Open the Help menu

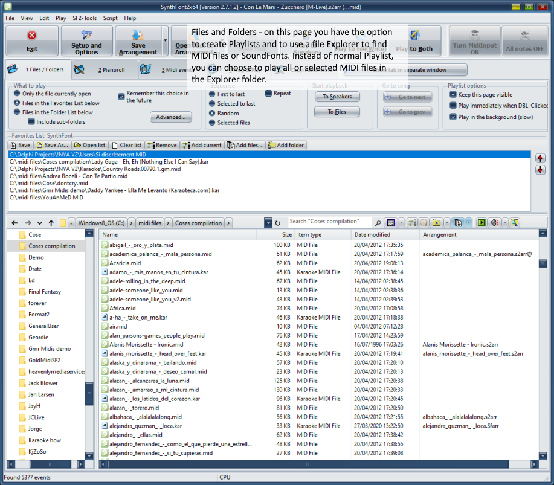pyautogui.click(x=130, y=18)
